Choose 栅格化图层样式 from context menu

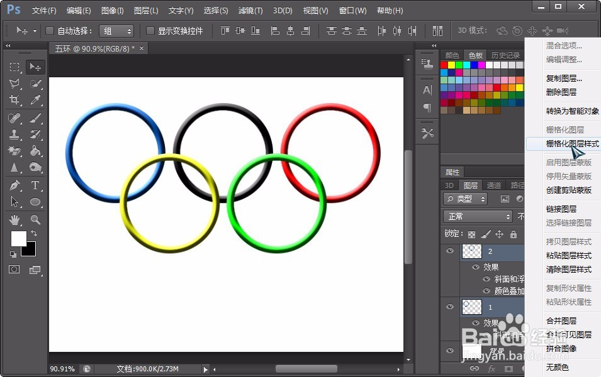pos(572,144)
